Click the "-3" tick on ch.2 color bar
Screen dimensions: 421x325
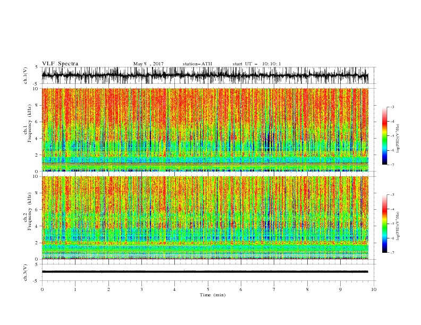click(392, 195)
